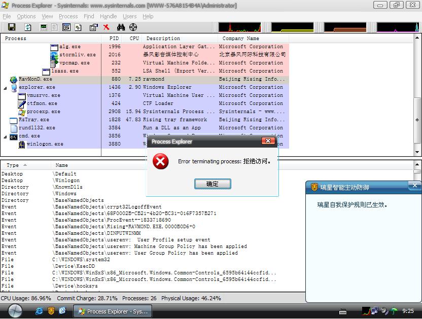
Task: Click the Save floppy disk toolbar icon
Action: point(12,27)
